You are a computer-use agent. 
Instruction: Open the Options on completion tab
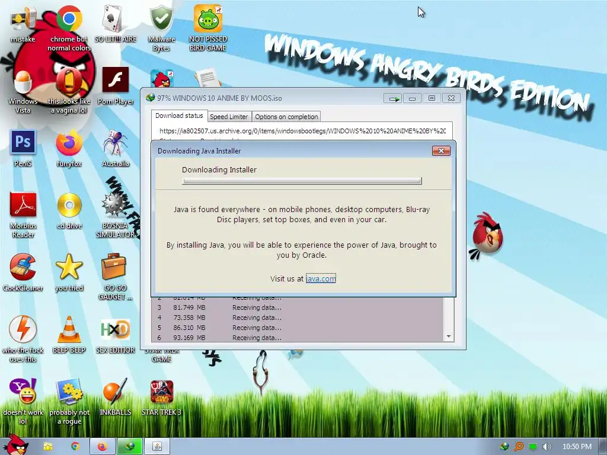click(286, 117)
